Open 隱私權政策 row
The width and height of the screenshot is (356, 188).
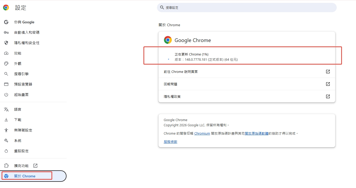247,96
